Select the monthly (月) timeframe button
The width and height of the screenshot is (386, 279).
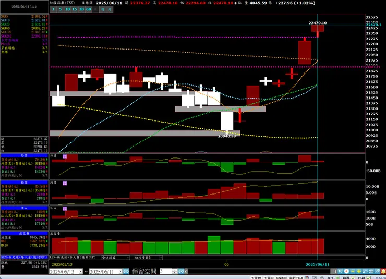pos(110,9)
